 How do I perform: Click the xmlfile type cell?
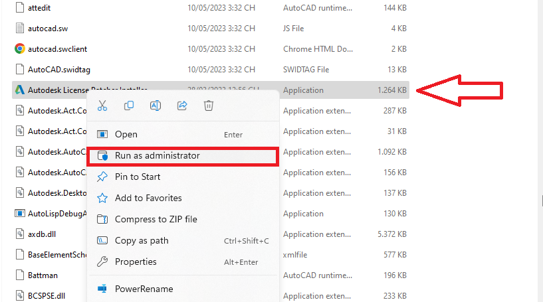point(295,255)
